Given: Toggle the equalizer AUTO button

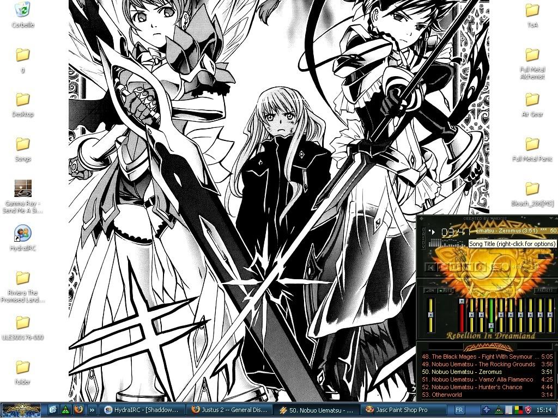Looking at the screenshot, I should [x=446, y=291].
